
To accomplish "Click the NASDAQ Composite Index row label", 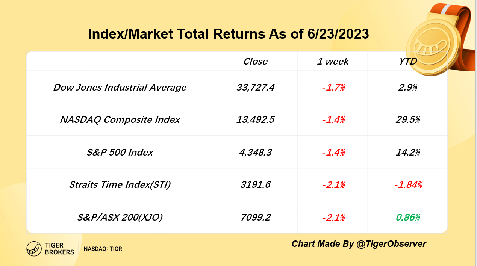I will coord(120,120).
